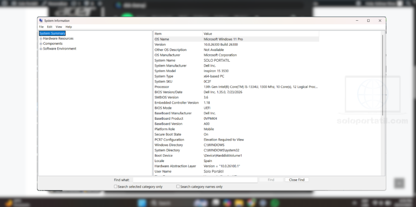Click the Value column header
This screenshot has width=416, height=207.
[260, 34]
